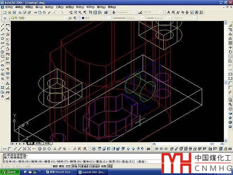Viewport: 233px width, 175px height.
Task: Open the 修改(M) menu
Action: click(x=90, y=7)
